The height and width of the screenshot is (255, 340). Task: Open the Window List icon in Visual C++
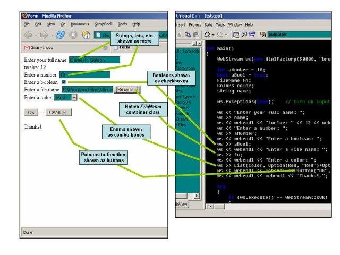click(x=252, y=35)
